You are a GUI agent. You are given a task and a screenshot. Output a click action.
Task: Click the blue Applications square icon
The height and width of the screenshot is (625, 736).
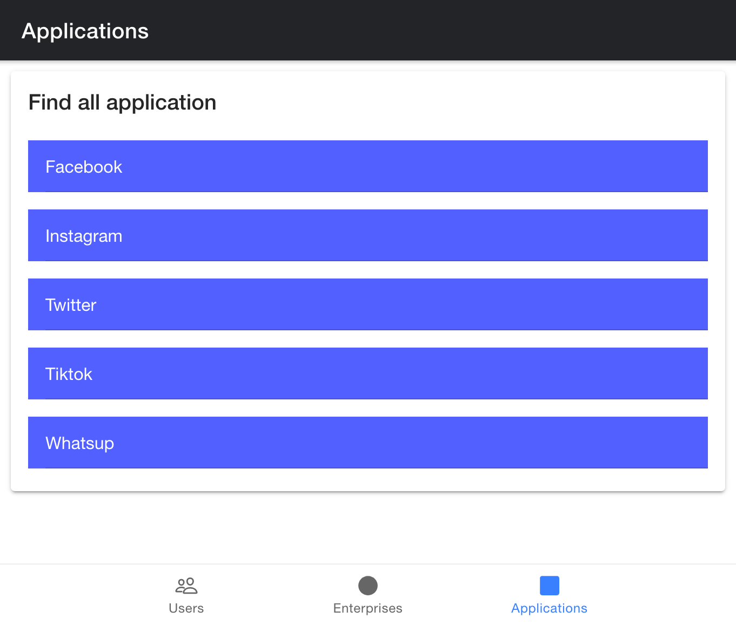[550, 586]
